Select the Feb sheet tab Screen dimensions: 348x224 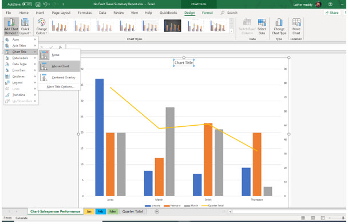[x=100, y=211]
